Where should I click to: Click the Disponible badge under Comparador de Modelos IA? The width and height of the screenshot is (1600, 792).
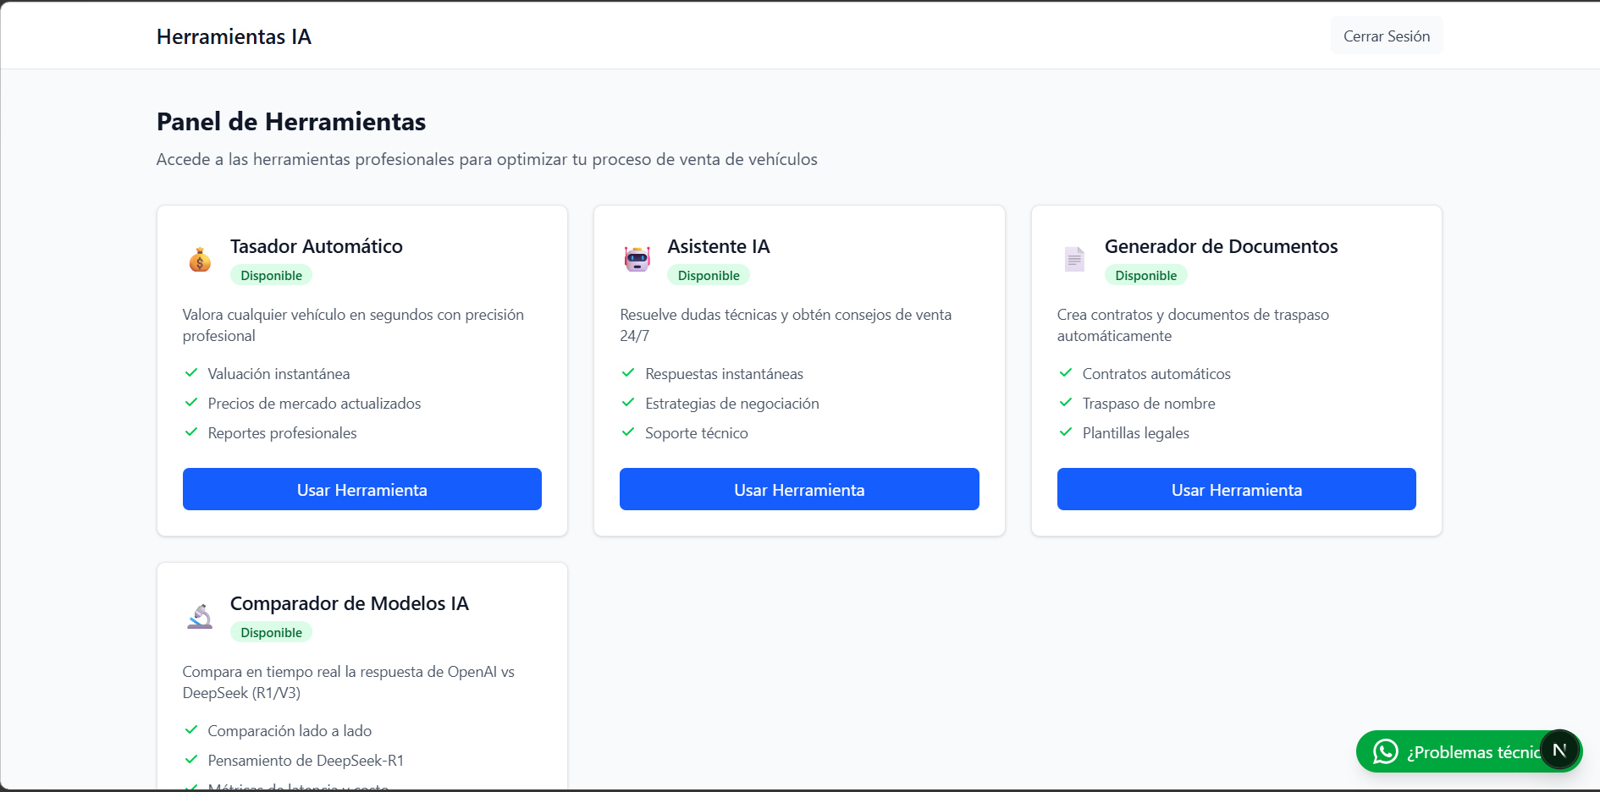(x=271, y=632)
